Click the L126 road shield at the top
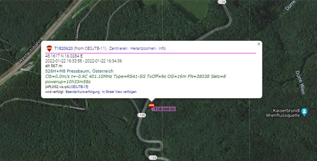The height and width of the screenshot is (161, 317). click(222, 2)
